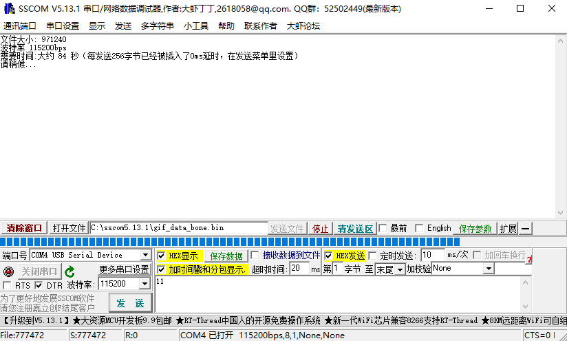
Task: Open the 末尾 byte range dropdown
Action: [x=400, y=269]
